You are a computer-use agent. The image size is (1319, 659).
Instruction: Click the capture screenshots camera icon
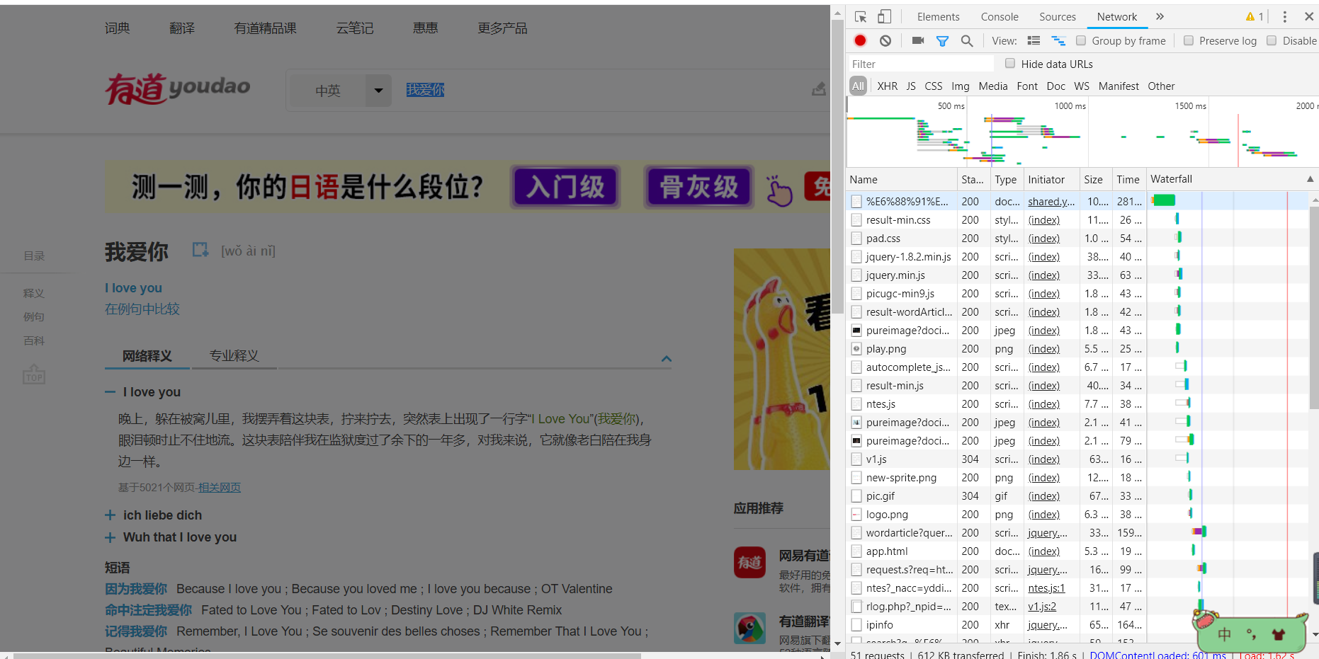coord(918,40)
